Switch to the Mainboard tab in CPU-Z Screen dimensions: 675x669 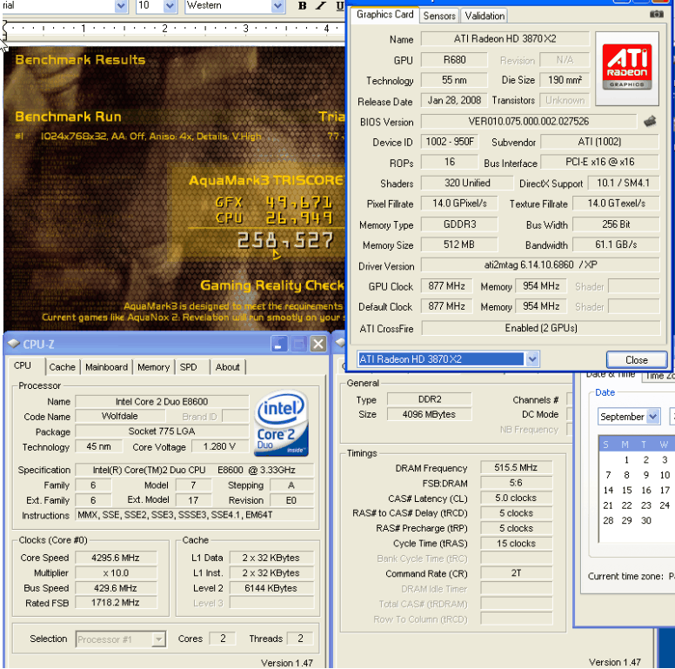click(x=106, y=367)
